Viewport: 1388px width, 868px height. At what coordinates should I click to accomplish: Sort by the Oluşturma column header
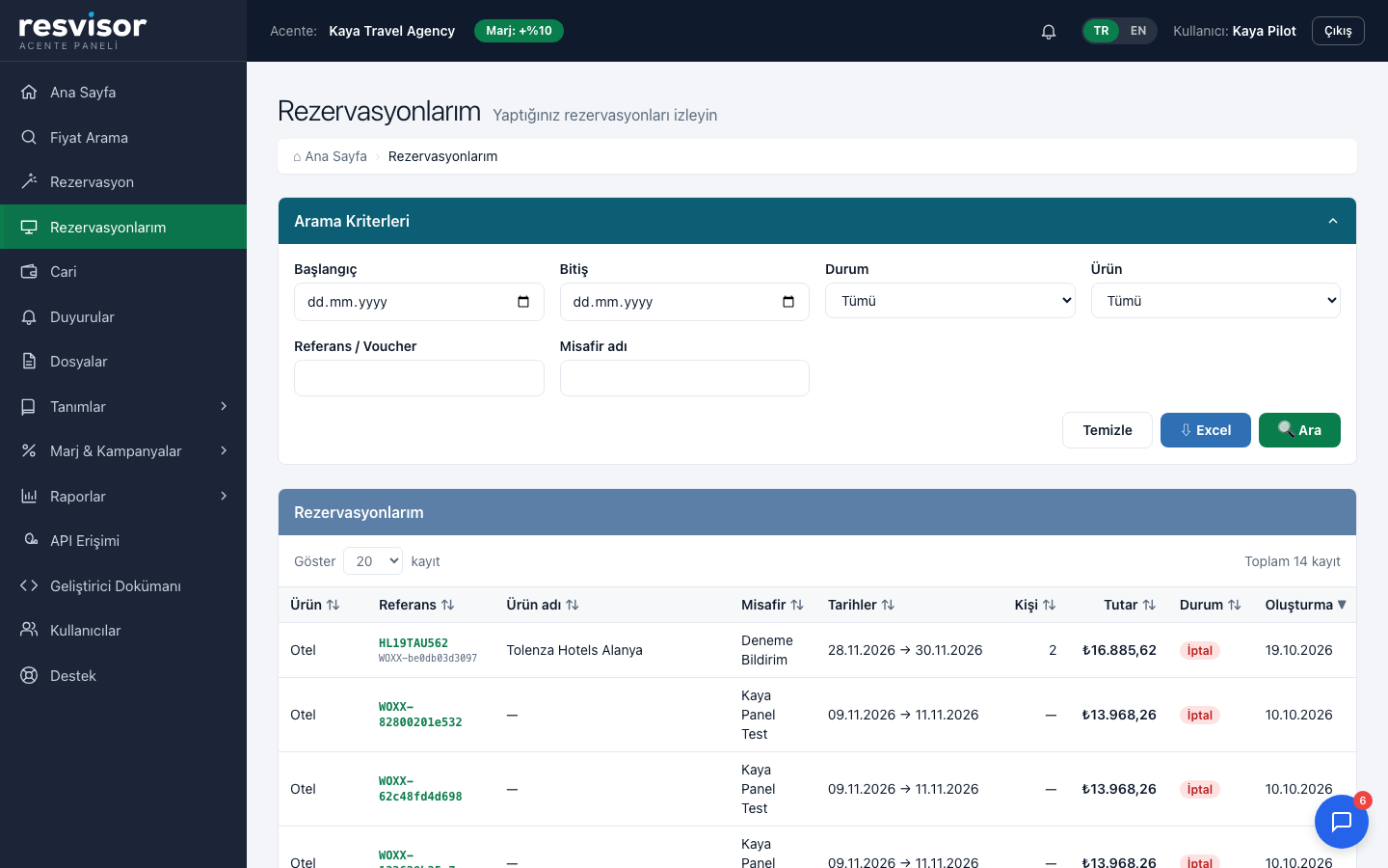(1305, 605)
